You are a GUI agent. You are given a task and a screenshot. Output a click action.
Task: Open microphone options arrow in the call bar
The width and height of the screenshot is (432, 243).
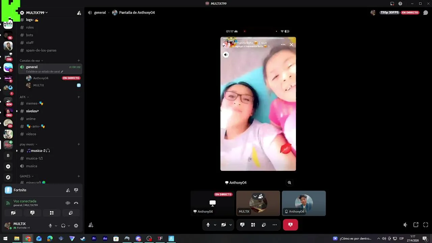215,225
